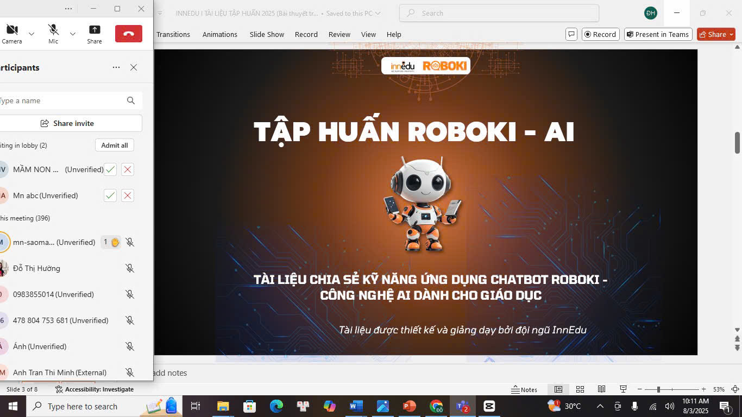
Task: Switch to Reading view
Action: click(x=601, y=389)
